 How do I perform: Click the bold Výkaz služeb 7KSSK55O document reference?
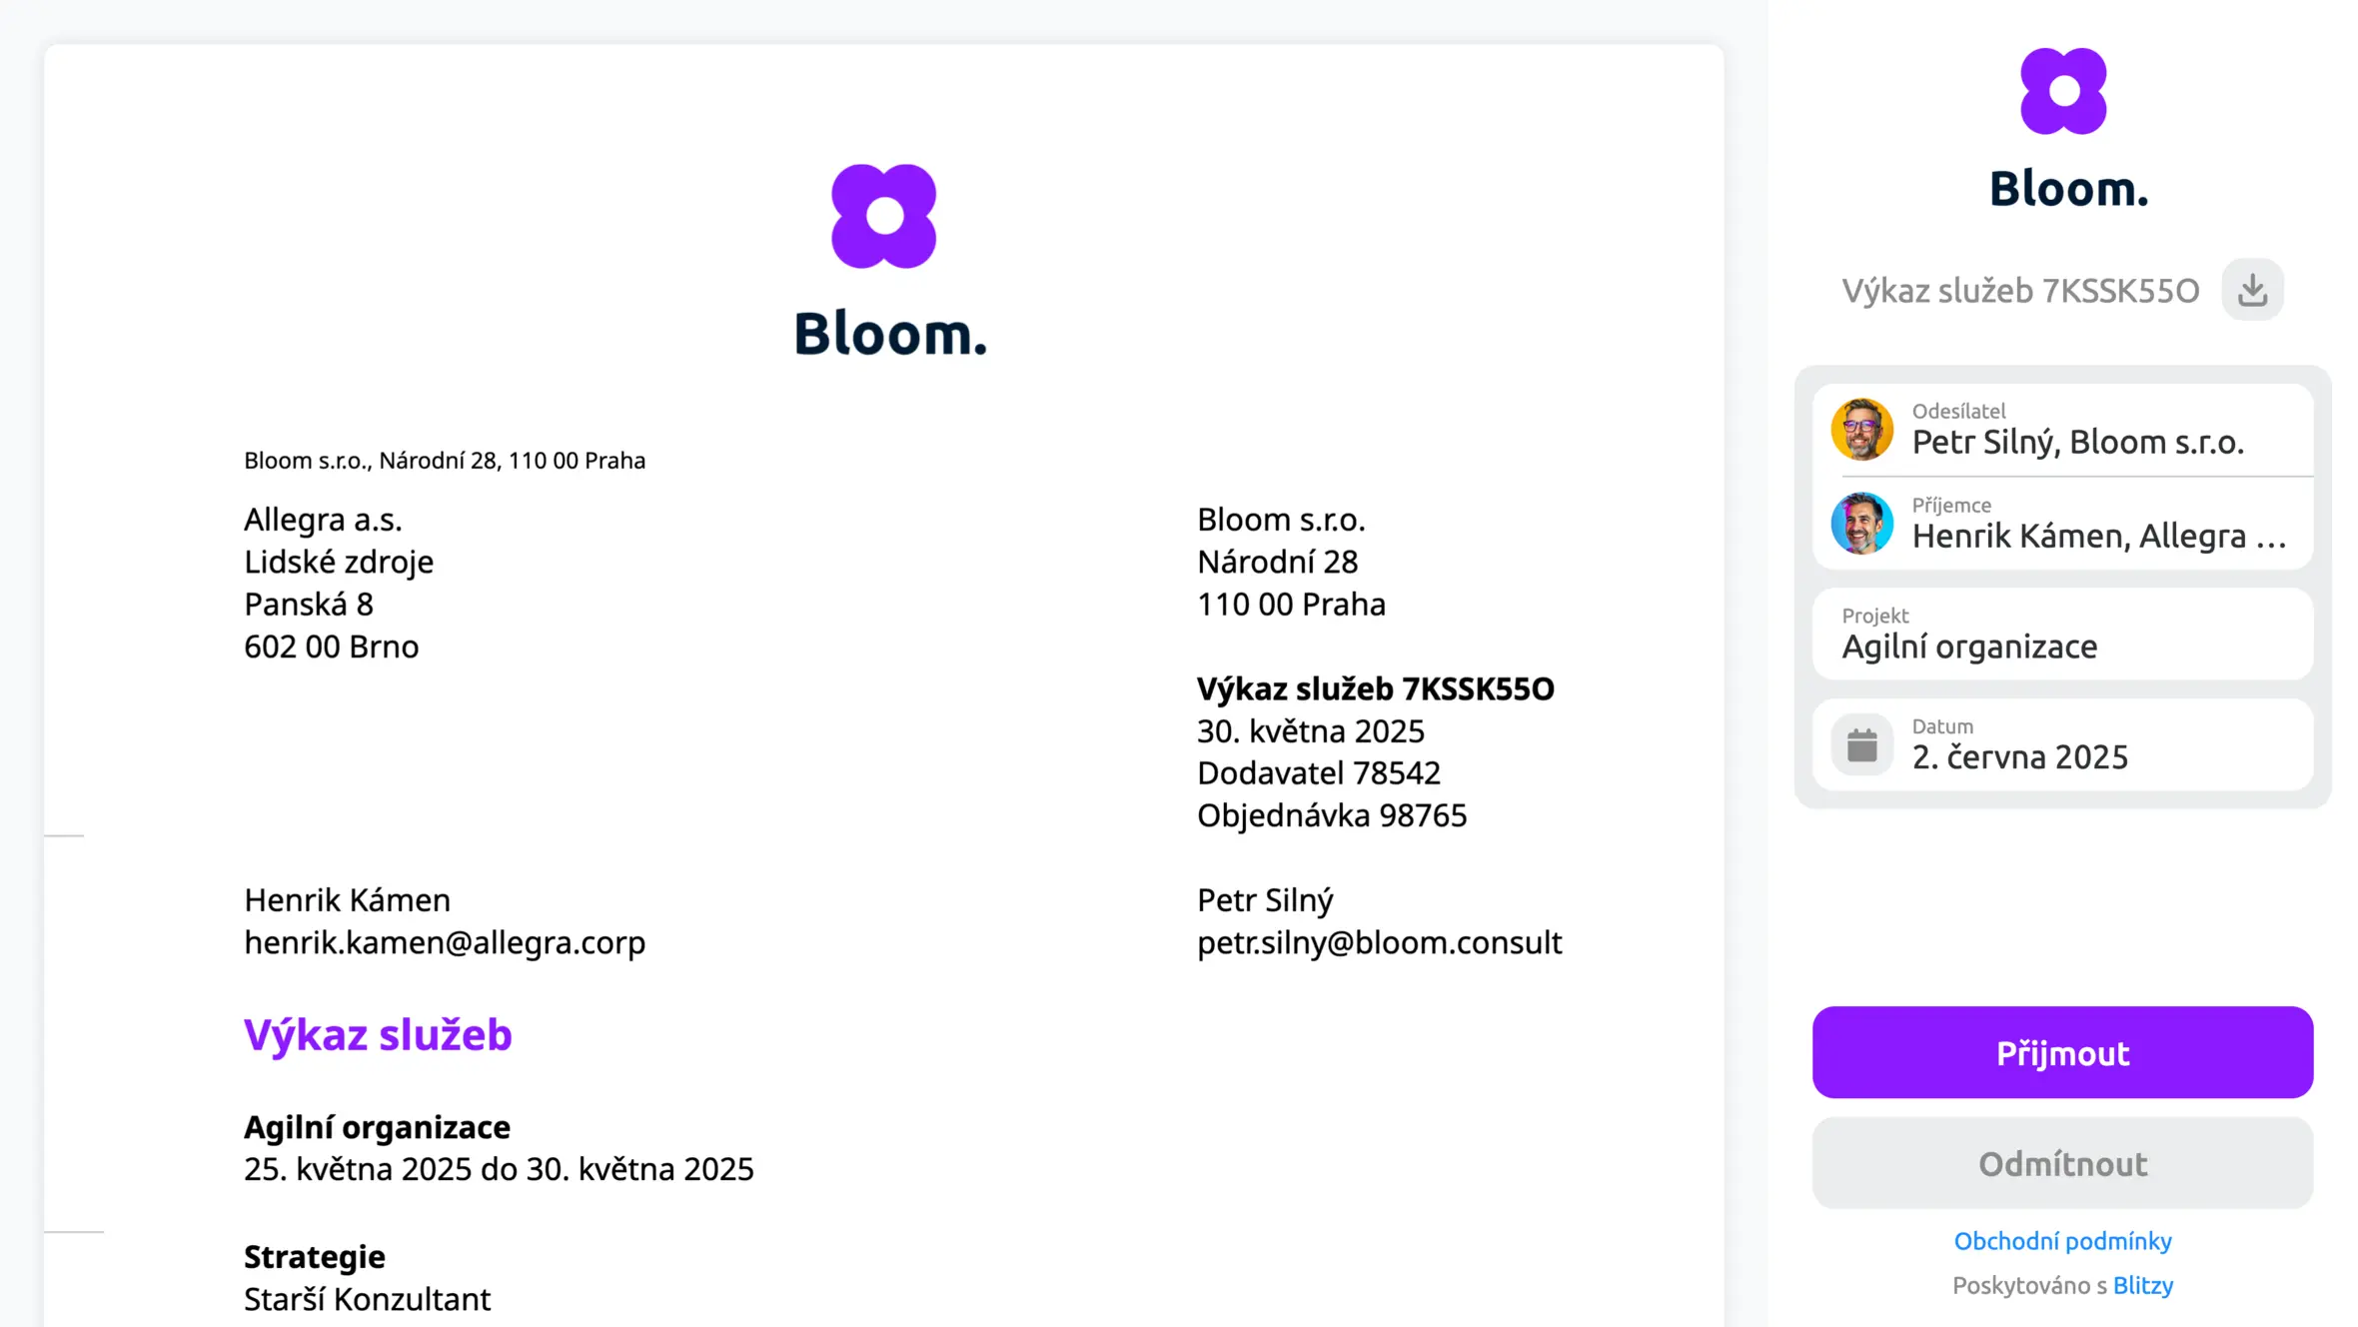pos(1375,688)
